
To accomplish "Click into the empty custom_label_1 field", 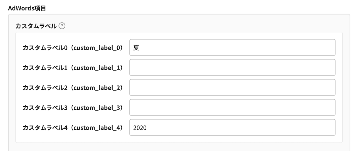I will click(232, 67).
